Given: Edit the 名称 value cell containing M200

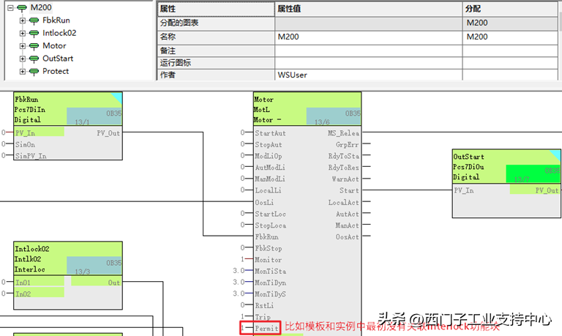Looking at the screenshot, I should click(x=368, y=37).
